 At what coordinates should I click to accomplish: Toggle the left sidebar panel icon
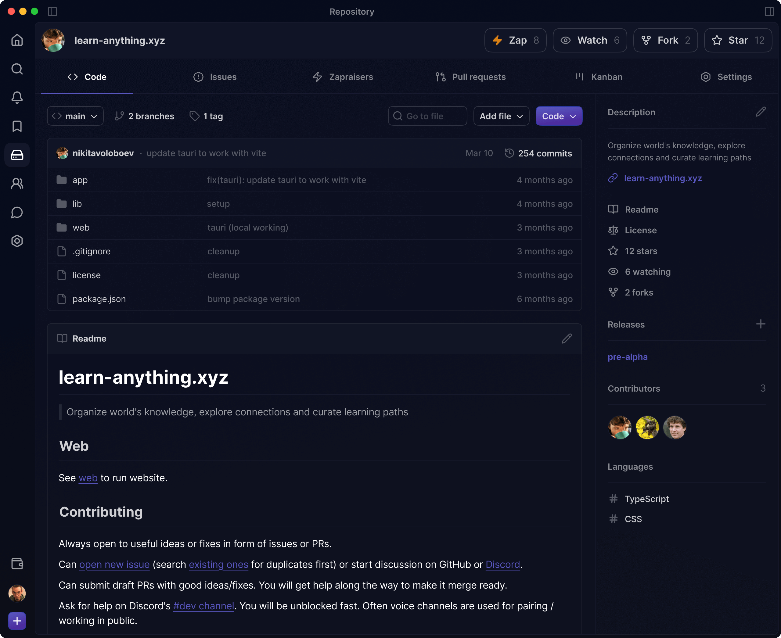(52, 12)
